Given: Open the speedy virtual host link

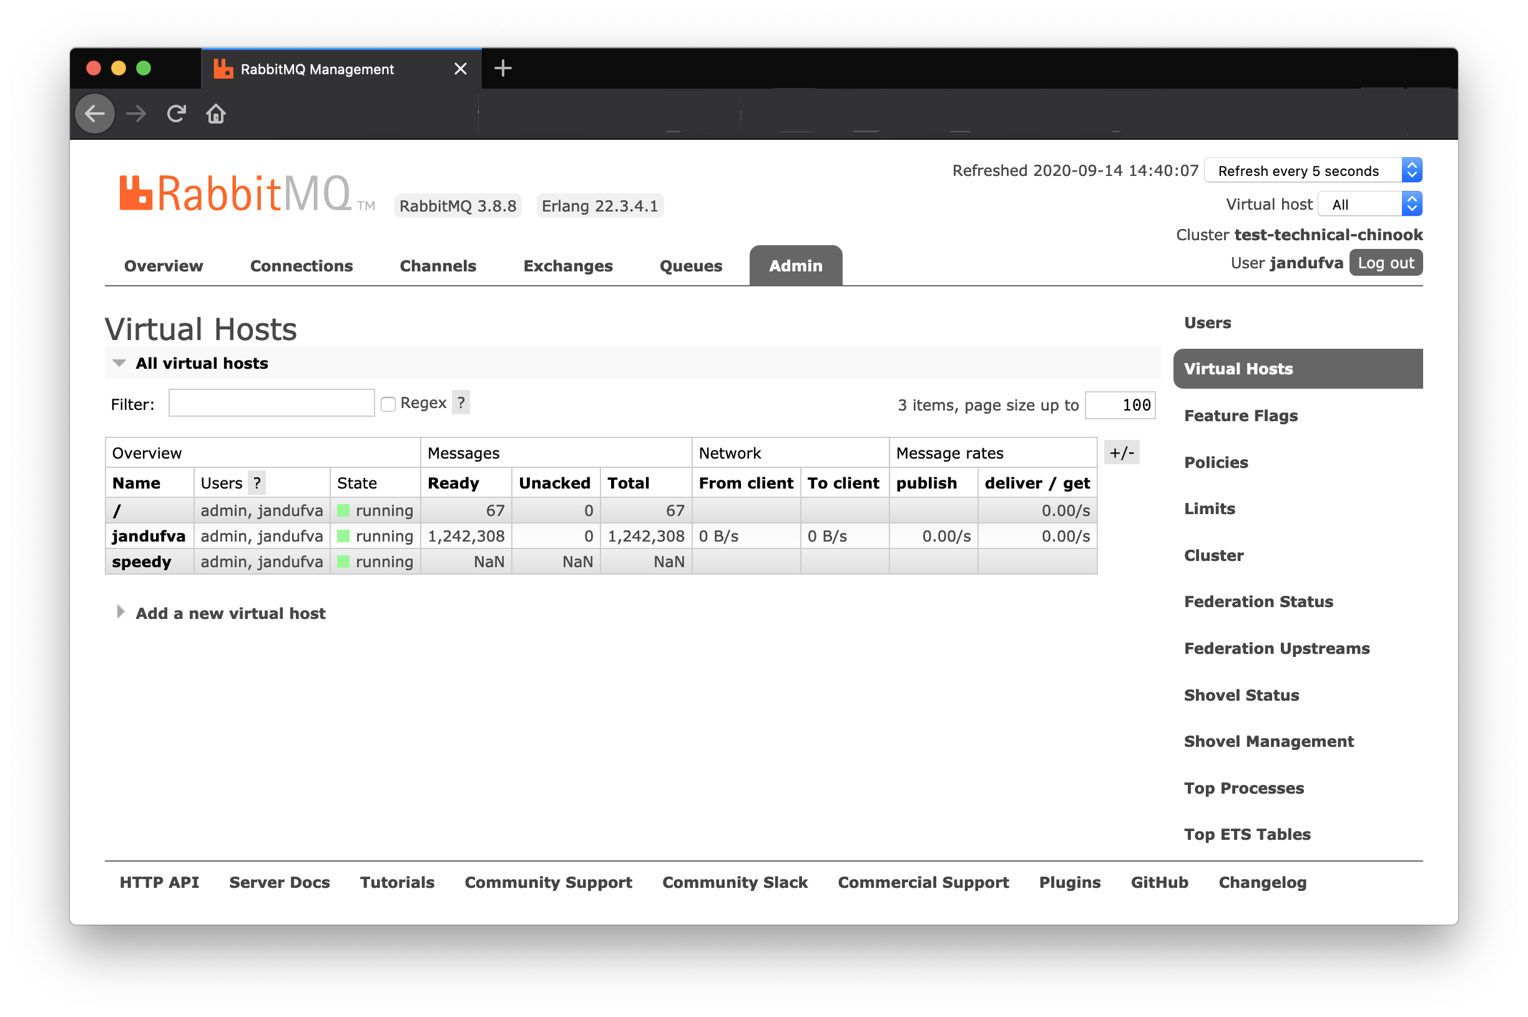Looking at the screenshot, I should [142, 561].
